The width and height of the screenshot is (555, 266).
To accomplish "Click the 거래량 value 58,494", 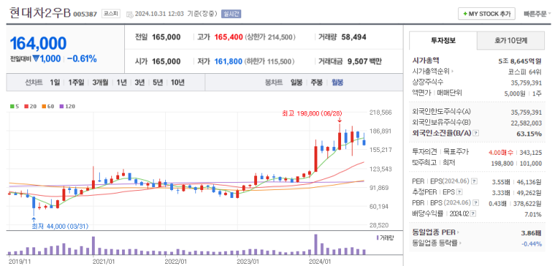I will (354, 37).
